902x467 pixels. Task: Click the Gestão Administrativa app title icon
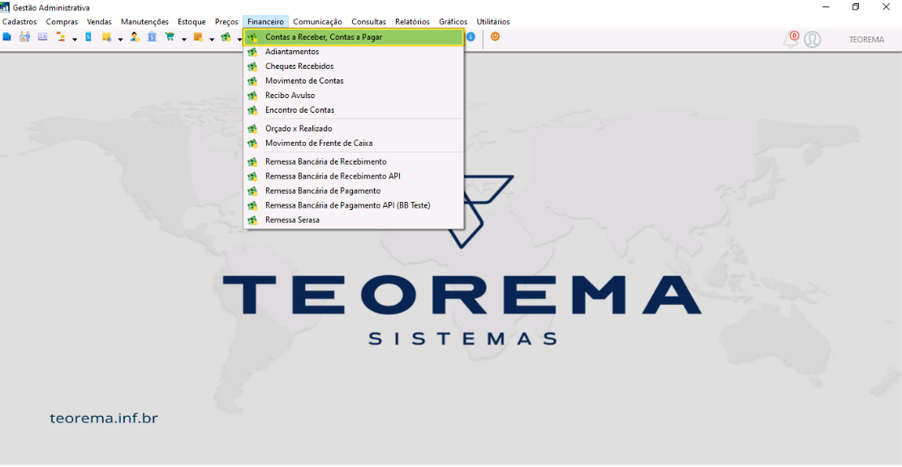pyautogui.click(x=5, y=7)
